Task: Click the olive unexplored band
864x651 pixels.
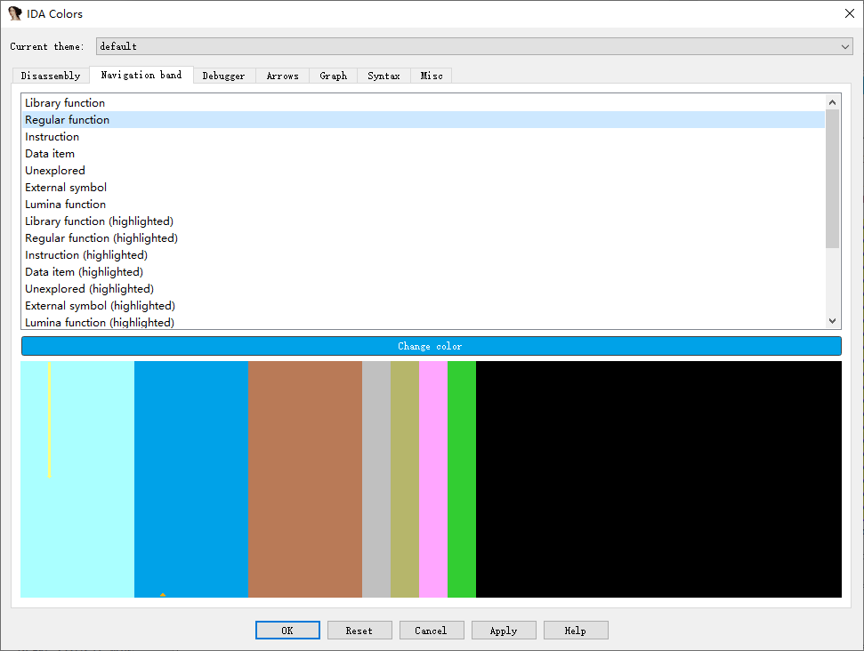Action: tap(405, 479)
